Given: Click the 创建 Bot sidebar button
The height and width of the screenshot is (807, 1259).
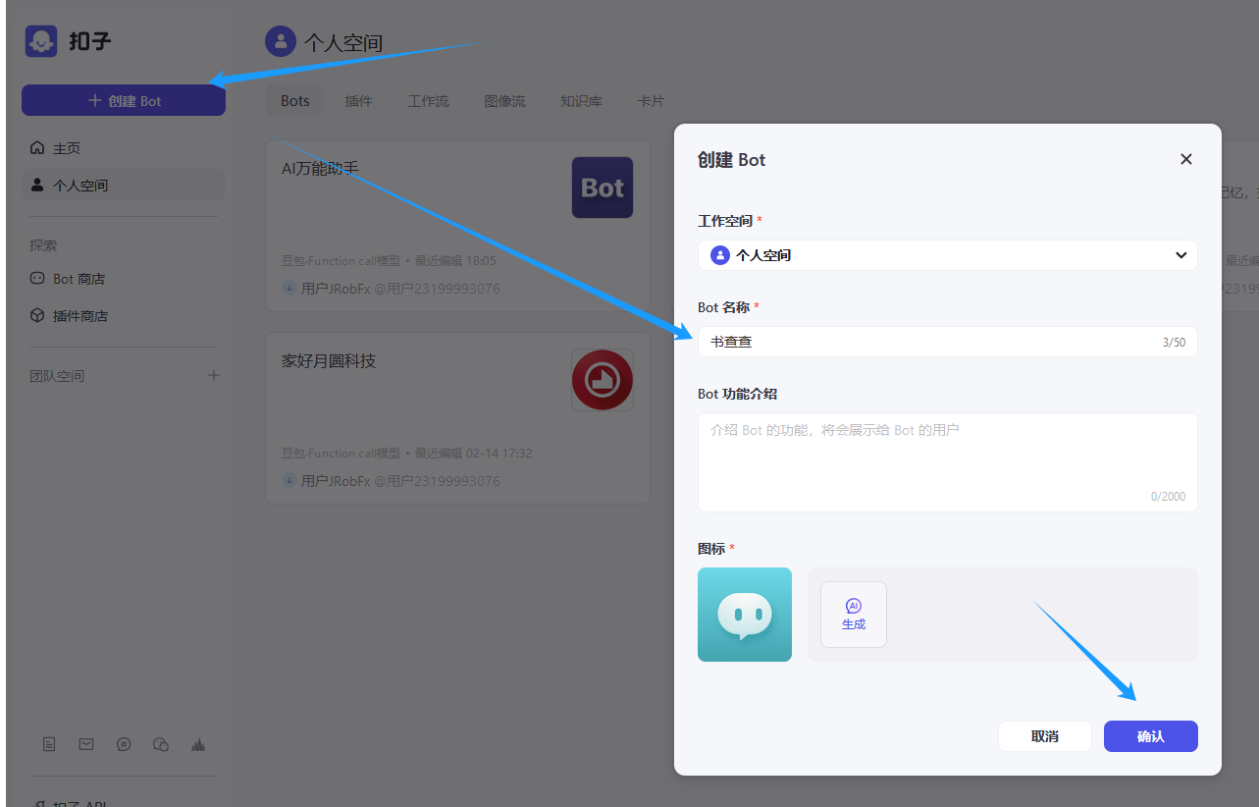Looking at the screenshot, I should [124, 100].
